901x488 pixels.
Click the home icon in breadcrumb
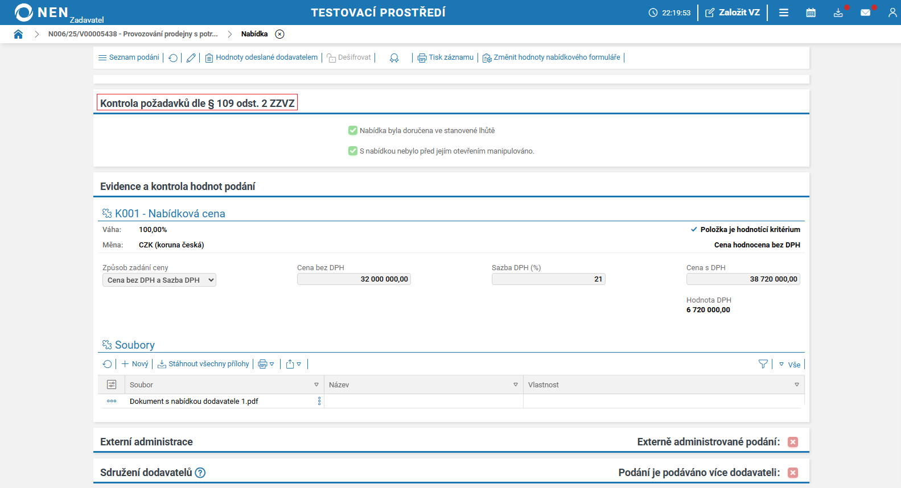[18, 34]
